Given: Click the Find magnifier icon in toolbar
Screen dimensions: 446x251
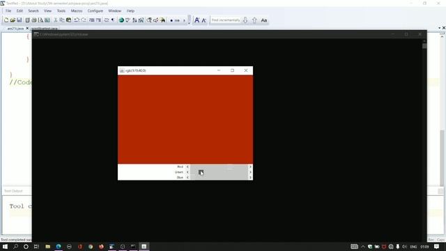Looking at the screenshot, I should (x=149, y=20).
